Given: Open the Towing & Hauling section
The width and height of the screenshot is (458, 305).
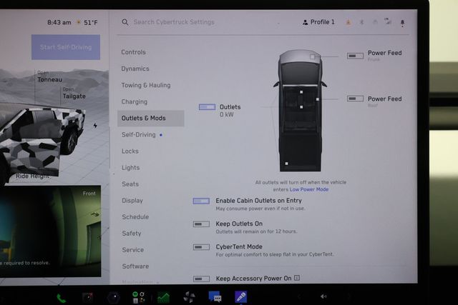Looking at the screenshot, I should click(146, 85).
